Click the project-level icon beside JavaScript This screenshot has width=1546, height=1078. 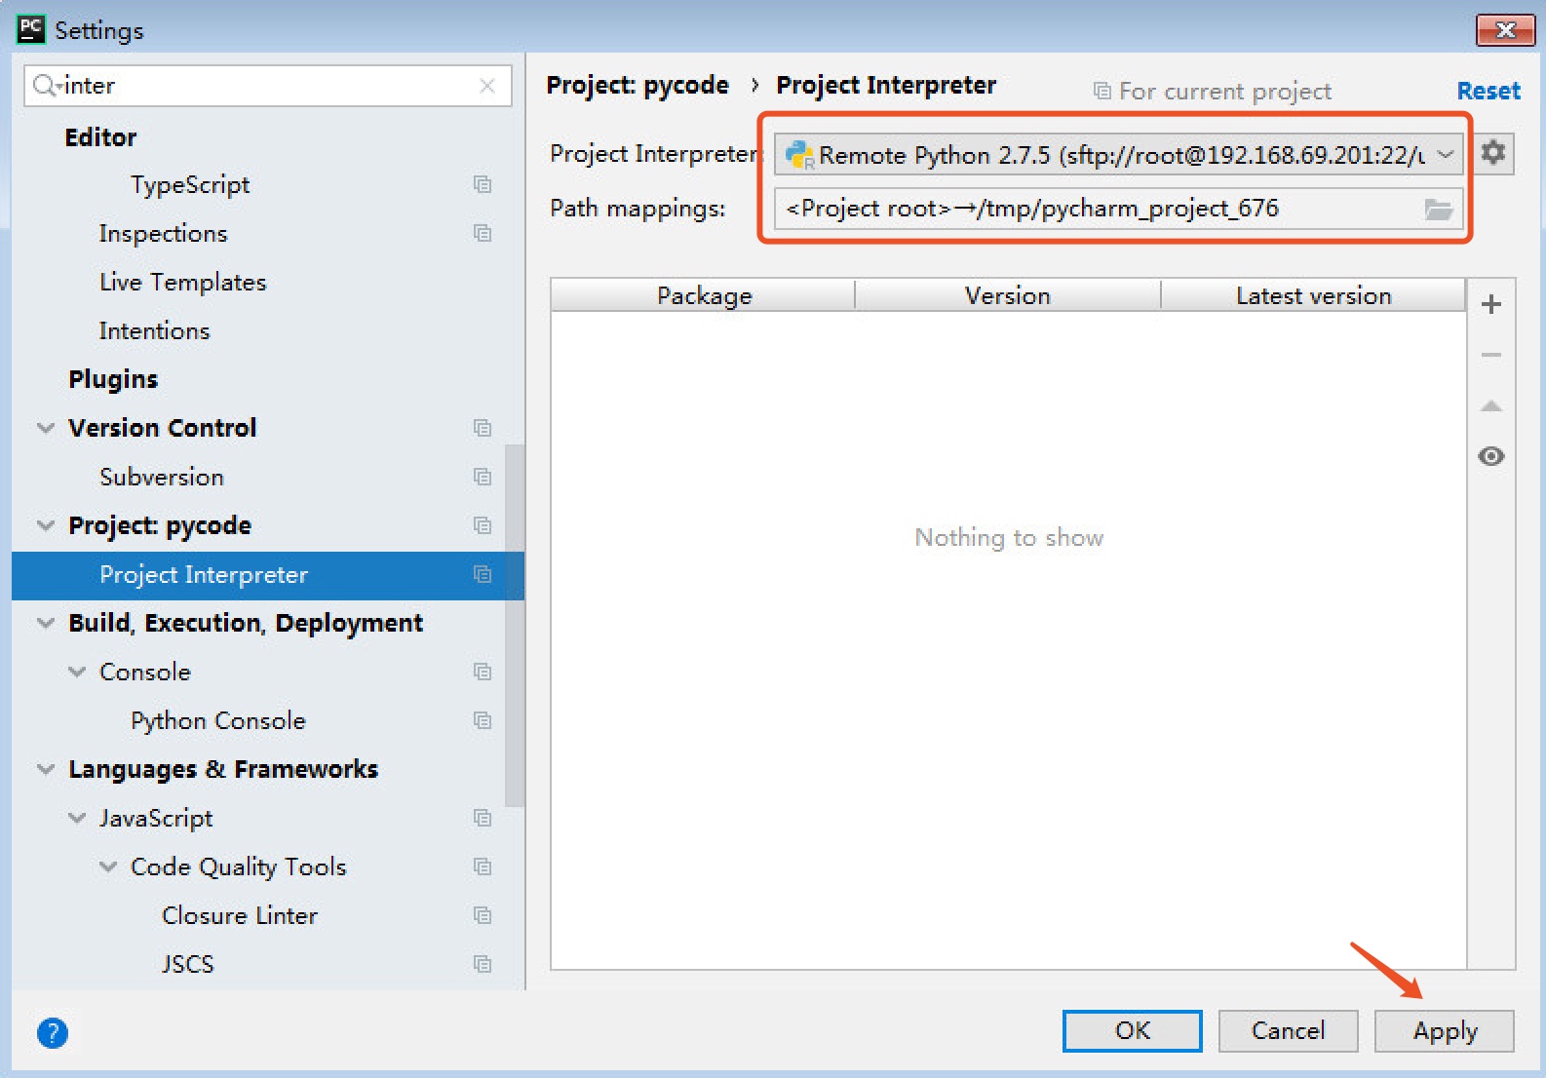[x=483, y=818]
